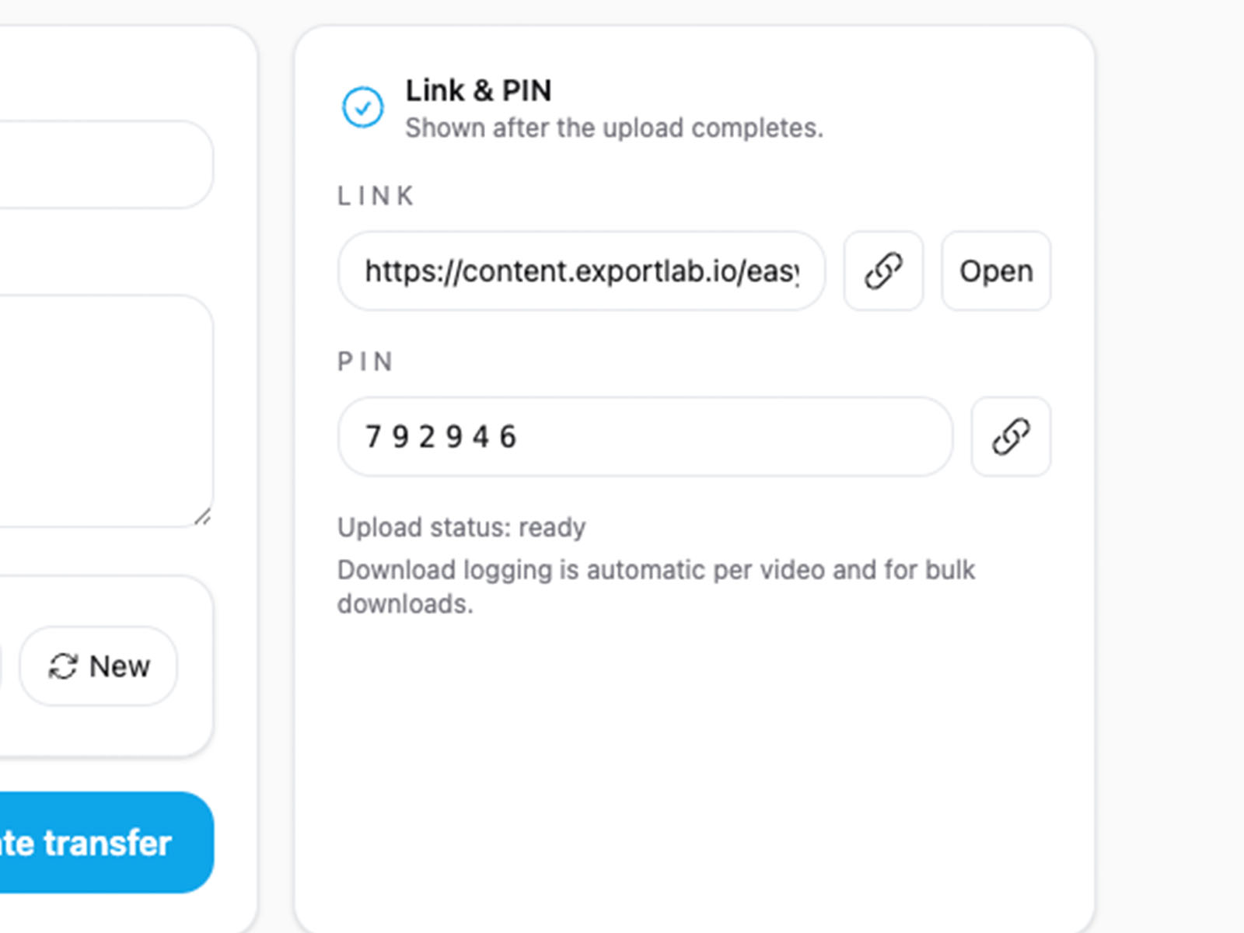Click the single-line input at top left

101,164
